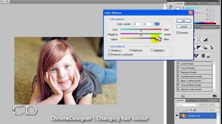Click the Color panel spectrum ramp
The height and width of the screenshot is (124, 222).
[205, 23]
